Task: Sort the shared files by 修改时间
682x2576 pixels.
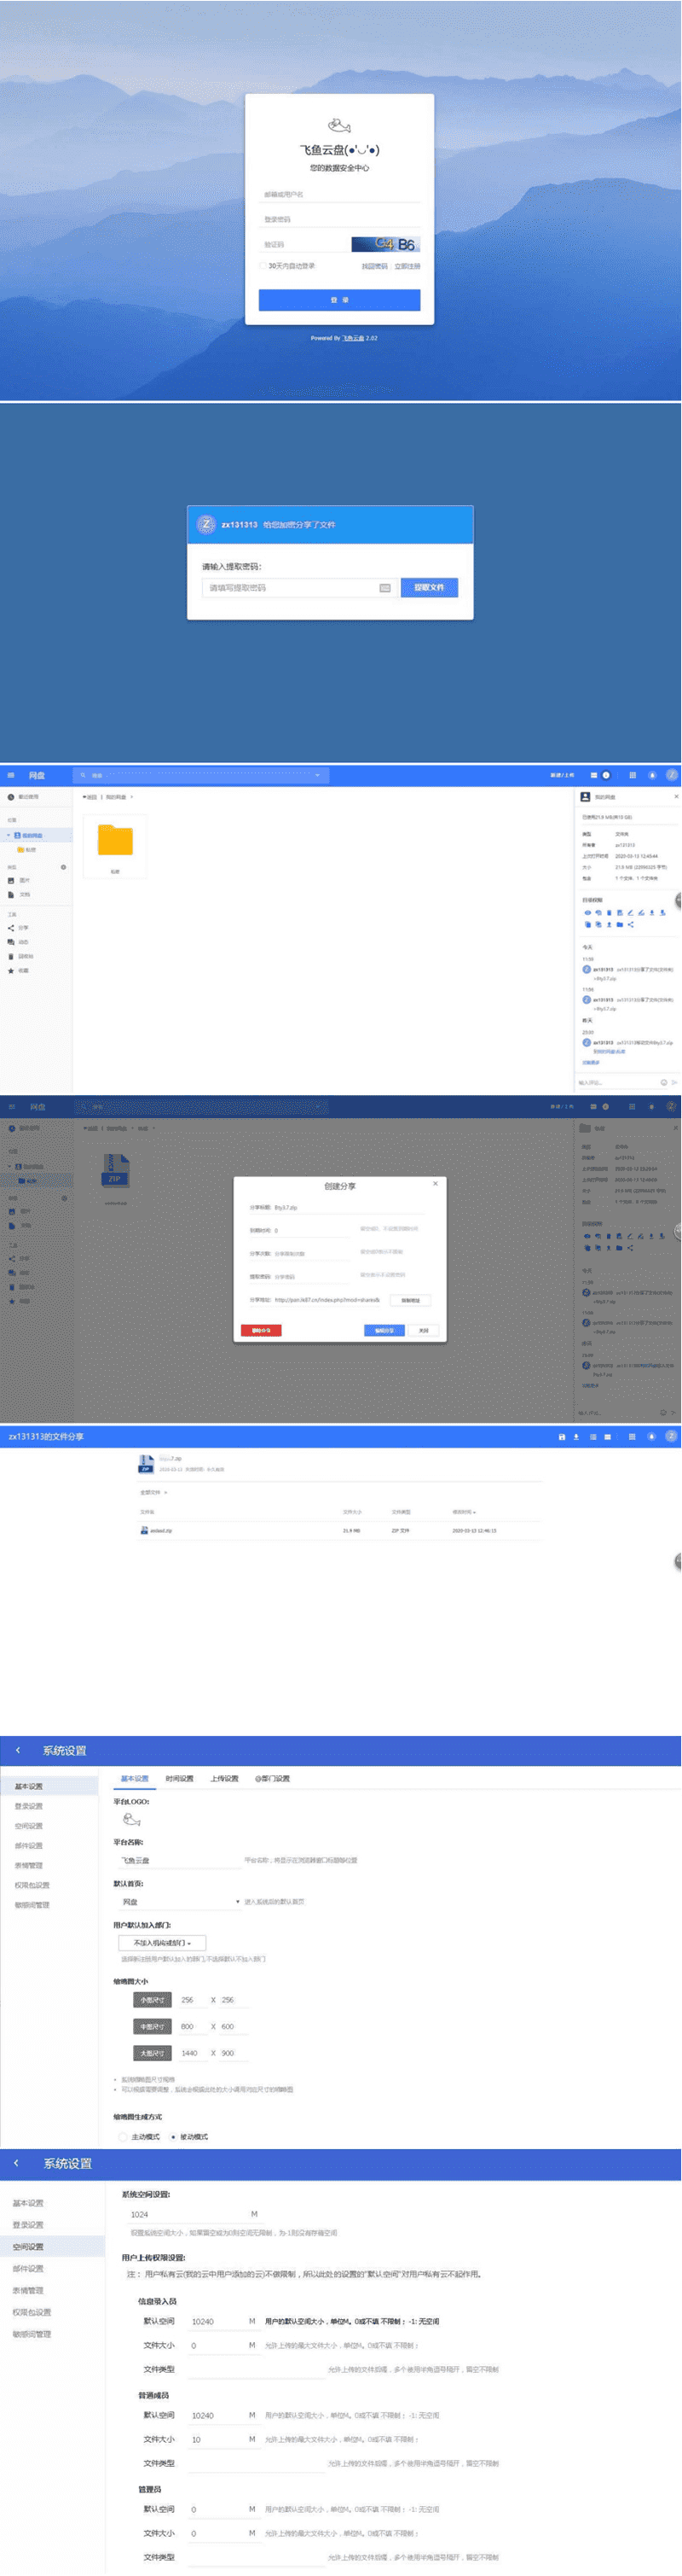Action: [465, 1512]
